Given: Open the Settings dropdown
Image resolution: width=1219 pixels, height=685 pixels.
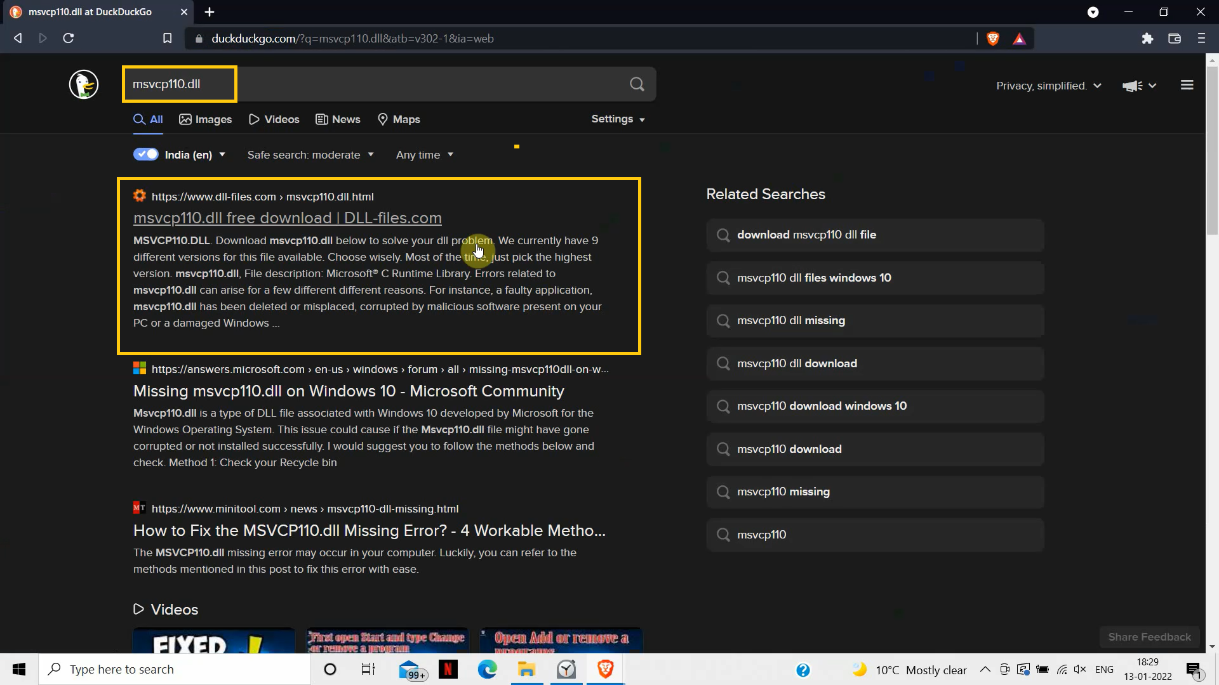Looking at the screenshot, I should 617,119.
